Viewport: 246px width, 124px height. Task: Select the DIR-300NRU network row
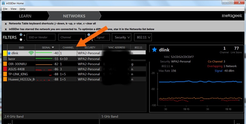point(74,64)
